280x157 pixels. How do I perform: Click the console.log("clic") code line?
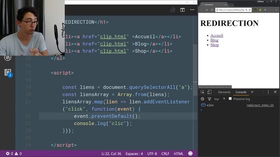[x=103, y=123]
